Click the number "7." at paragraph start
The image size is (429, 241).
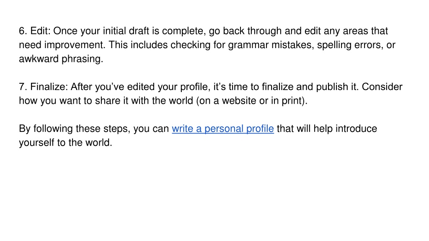click(23, 87)
